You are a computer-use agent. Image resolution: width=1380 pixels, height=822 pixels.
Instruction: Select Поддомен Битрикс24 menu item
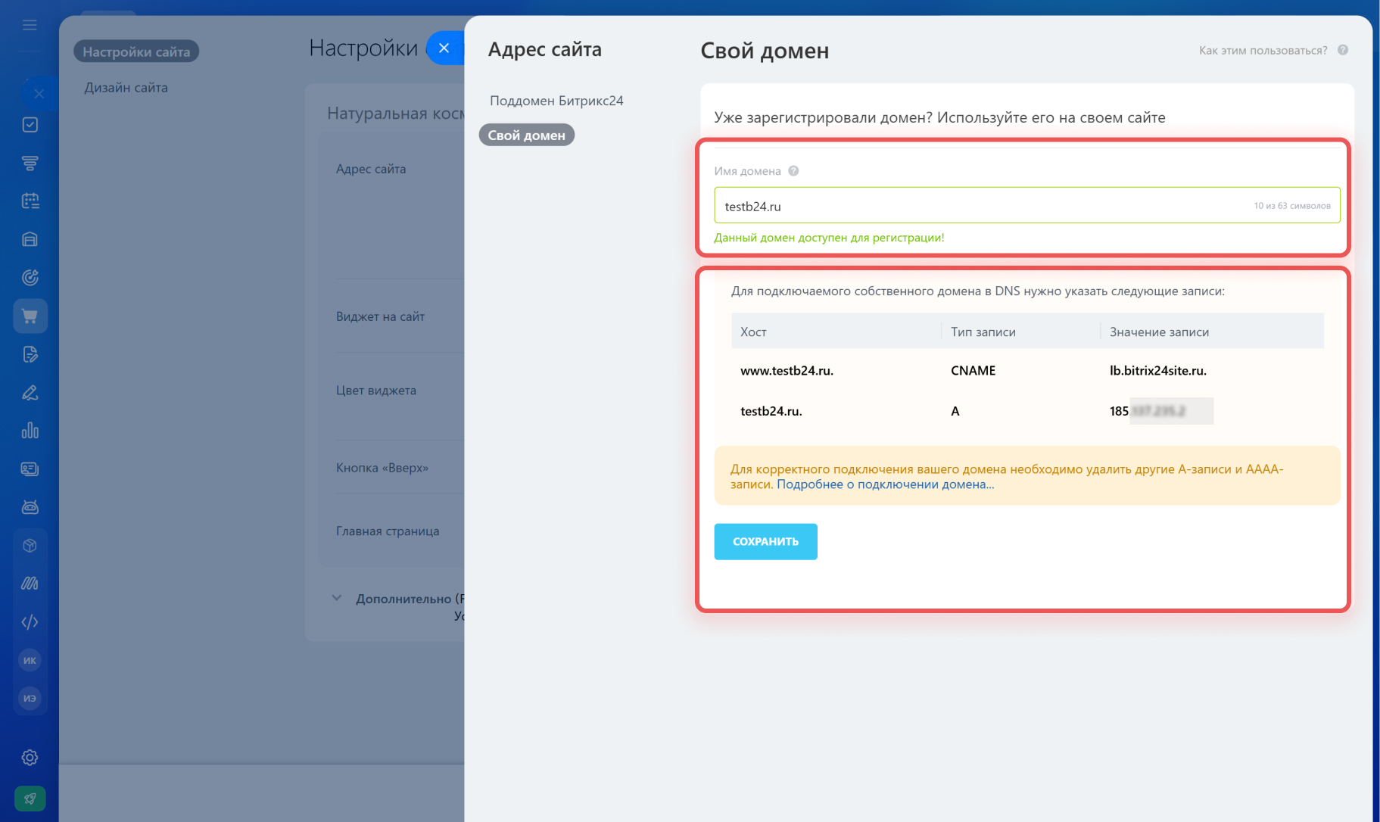(x=556, y=101)
